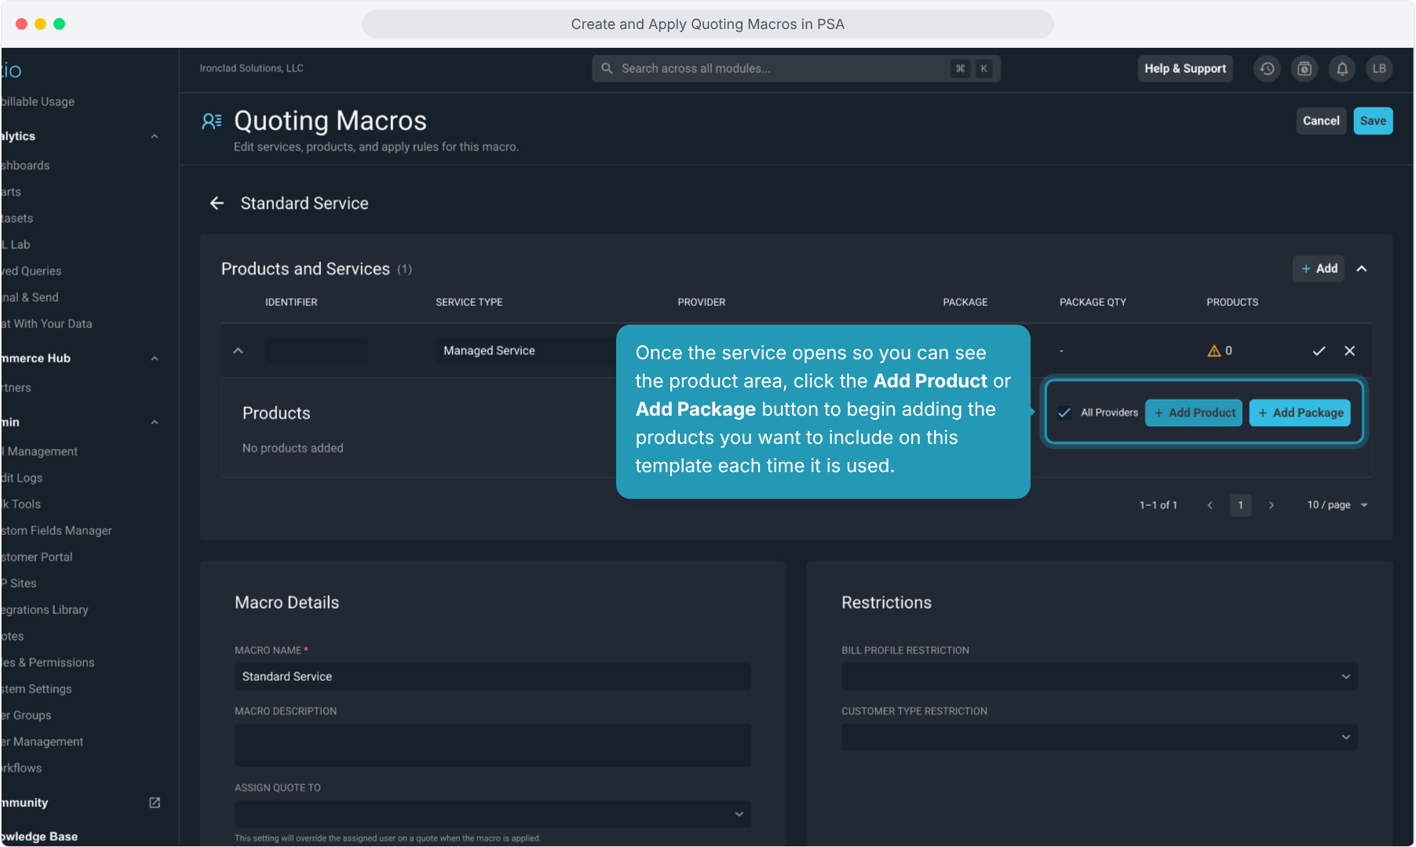Click the Add Product button
The image size is (1416, 847).
pyautogui.click(x=1193, y=413)
